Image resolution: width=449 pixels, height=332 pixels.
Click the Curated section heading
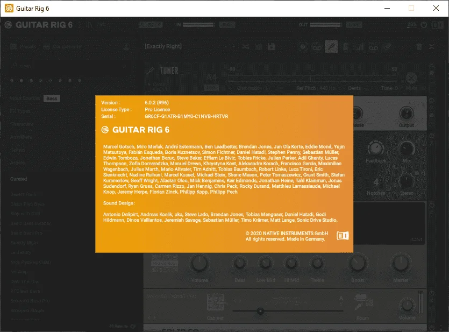click(x=19, y=179)
